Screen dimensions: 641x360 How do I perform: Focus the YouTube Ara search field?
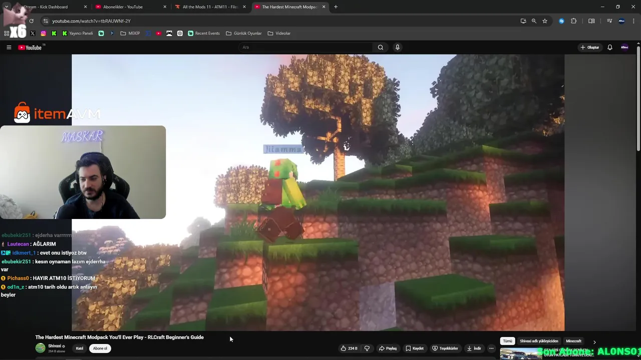click(x=305, y=47)
